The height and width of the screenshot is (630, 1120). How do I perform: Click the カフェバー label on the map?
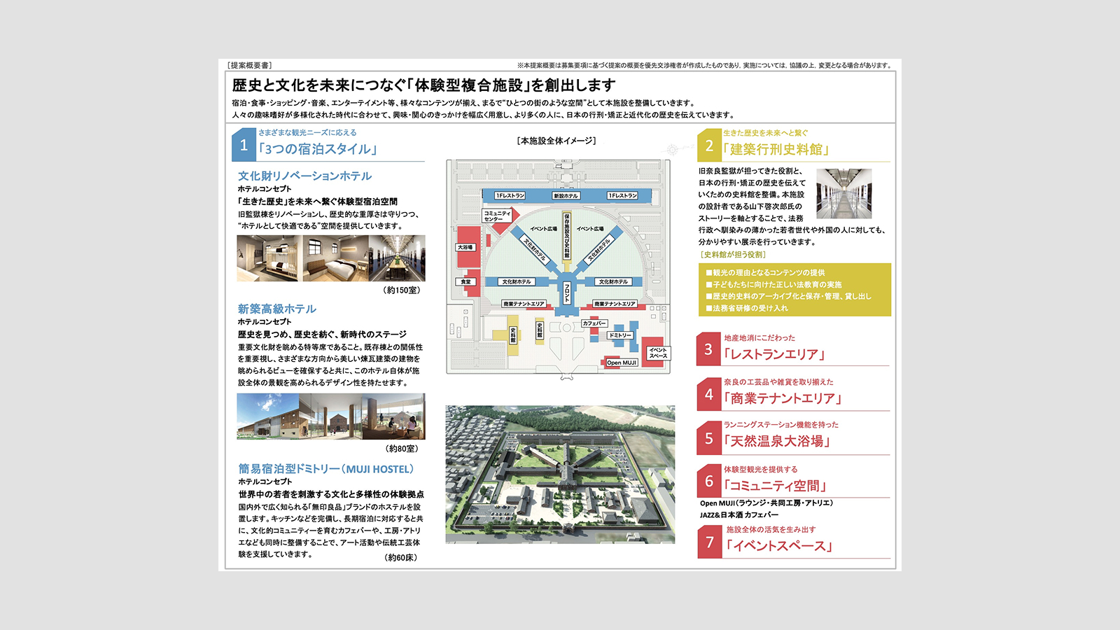(x=594, y=323)
